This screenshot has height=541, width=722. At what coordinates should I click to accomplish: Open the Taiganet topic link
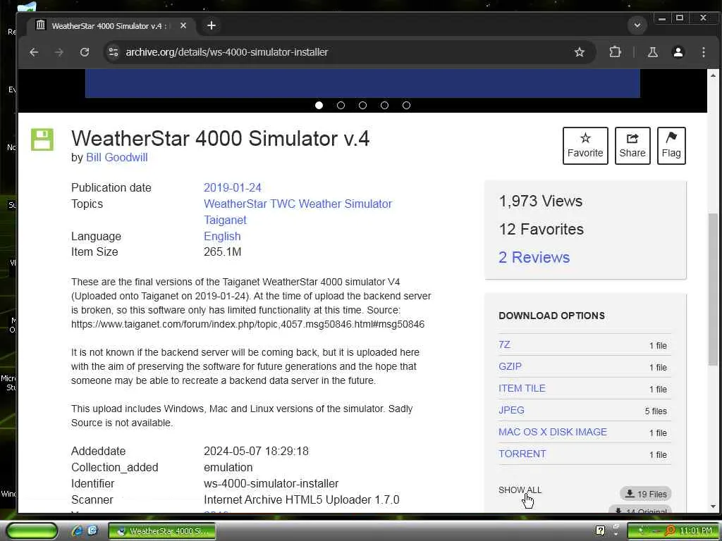pyautogui.click(x=225, y=220)
